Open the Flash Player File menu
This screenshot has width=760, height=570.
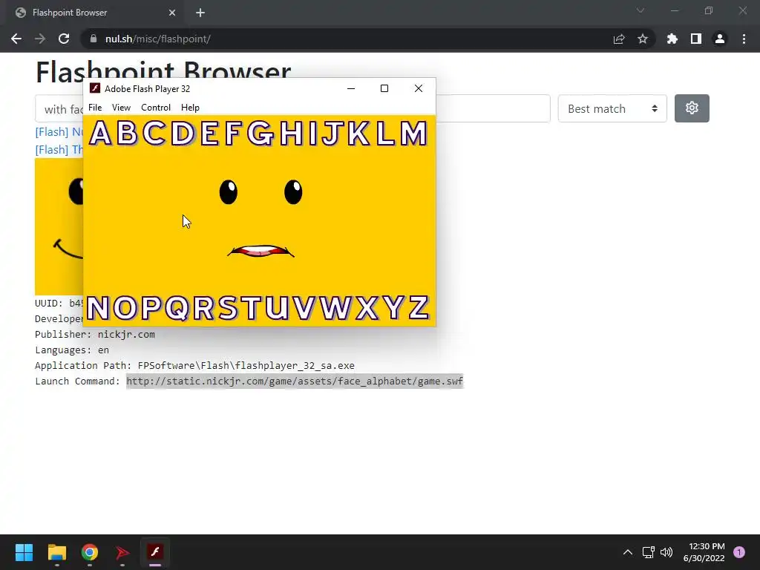click(95, 108)
